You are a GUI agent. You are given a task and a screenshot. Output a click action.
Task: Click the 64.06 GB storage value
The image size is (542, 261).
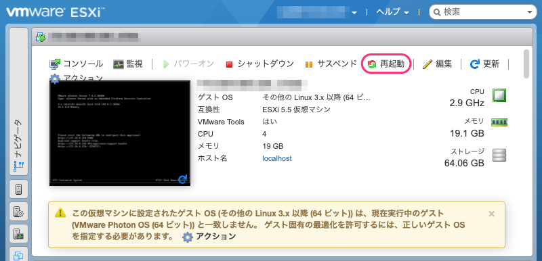click(464, 163)
